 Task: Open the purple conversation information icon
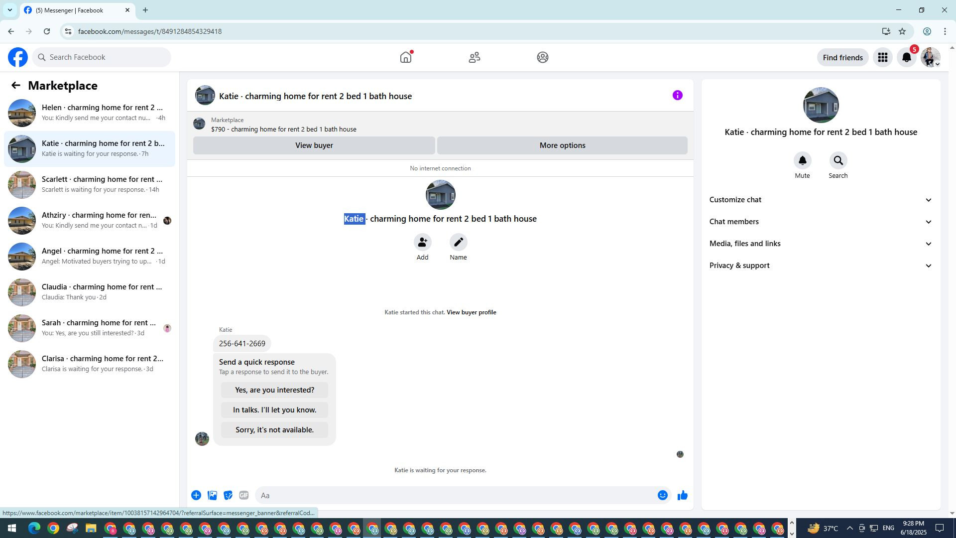point(678,95)
